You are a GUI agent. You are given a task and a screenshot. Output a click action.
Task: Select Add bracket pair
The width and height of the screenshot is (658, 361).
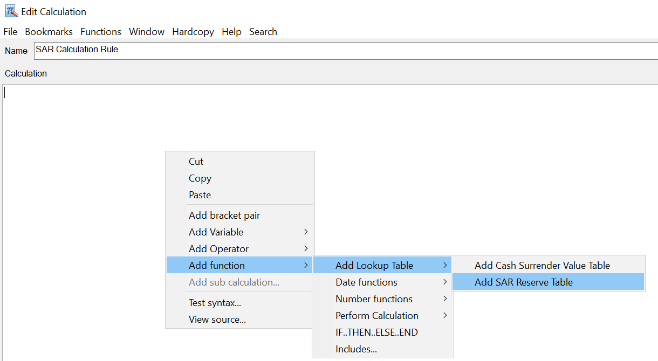[x=224, y=216]
